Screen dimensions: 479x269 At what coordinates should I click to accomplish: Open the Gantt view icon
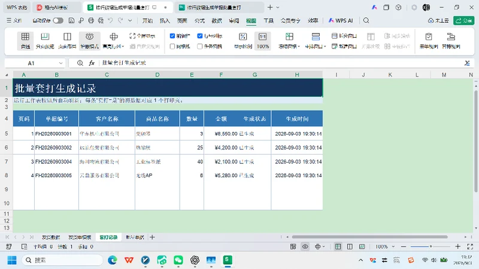451,36
